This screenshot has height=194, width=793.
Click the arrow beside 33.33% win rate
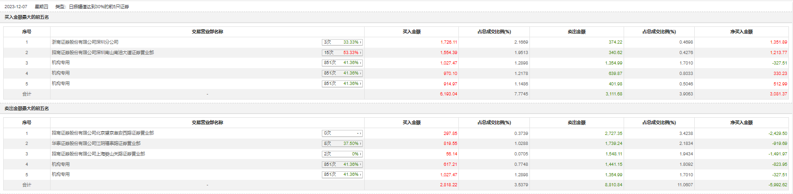(361, 42)
